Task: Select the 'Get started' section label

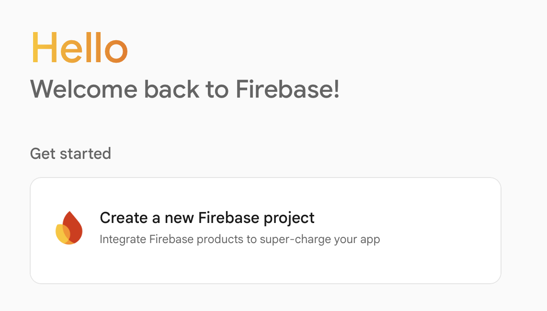Action: 70,153
